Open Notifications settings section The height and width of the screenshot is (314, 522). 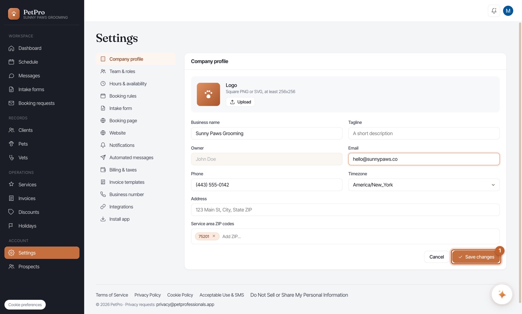pyautogui.click(x=136, y=145)
